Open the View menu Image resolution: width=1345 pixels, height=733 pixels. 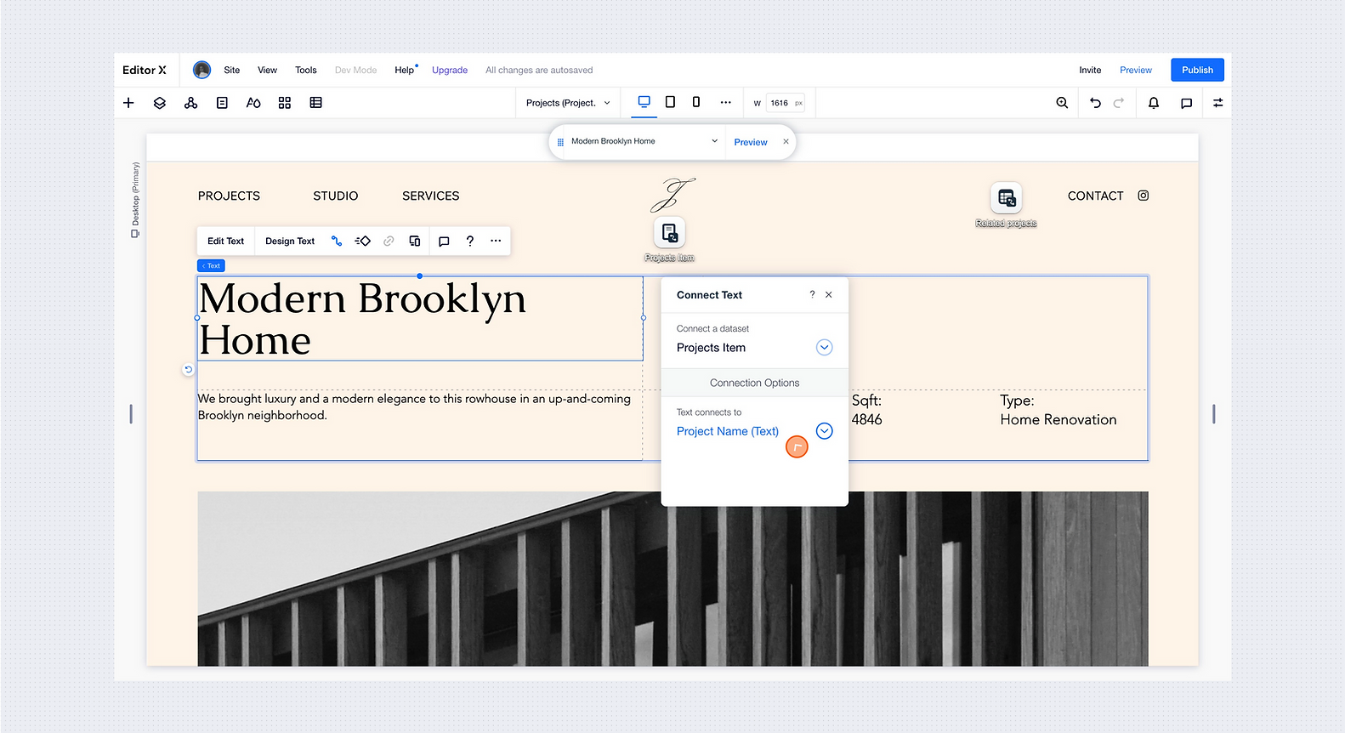pos(268,70)
